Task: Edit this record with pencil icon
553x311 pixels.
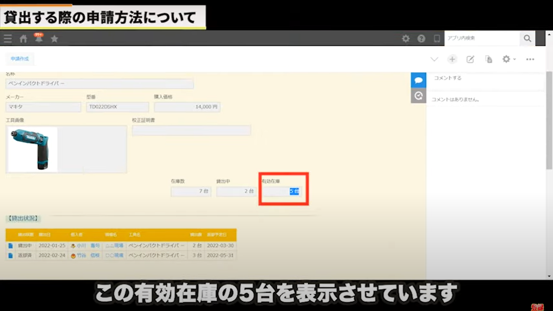Action: 470,59
